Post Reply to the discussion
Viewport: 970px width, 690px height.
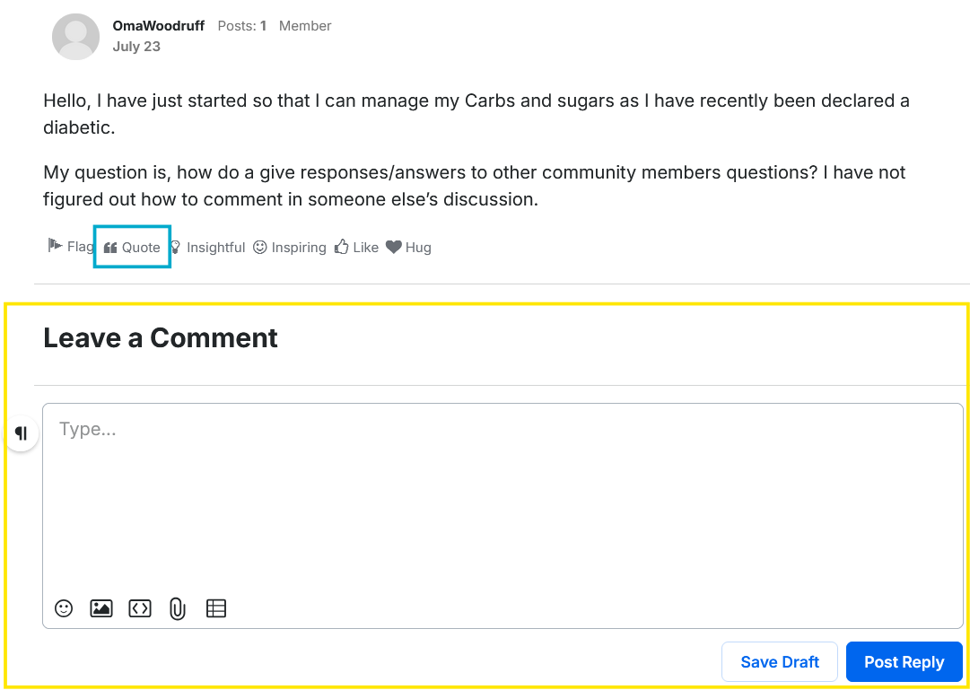[904, 661]
